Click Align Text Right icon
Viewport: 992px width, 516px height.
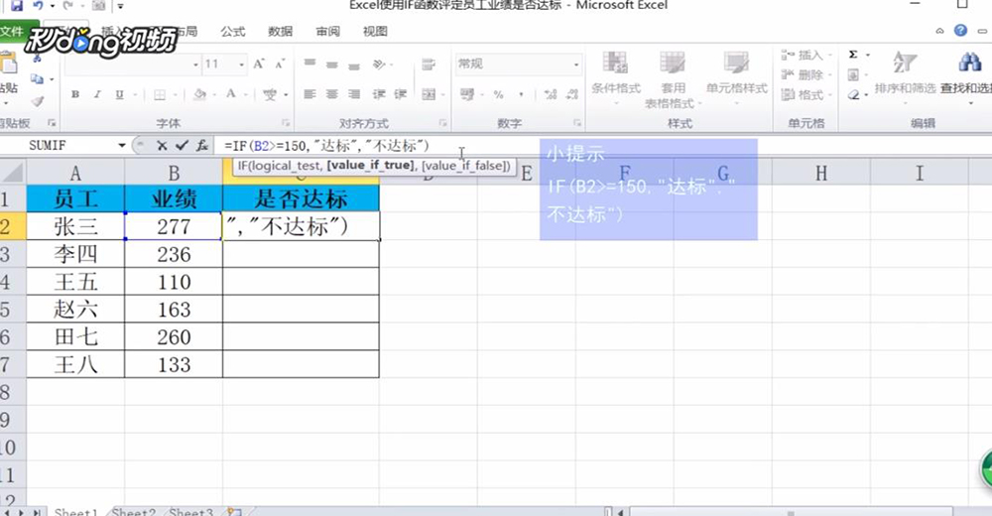coord(354,94)
